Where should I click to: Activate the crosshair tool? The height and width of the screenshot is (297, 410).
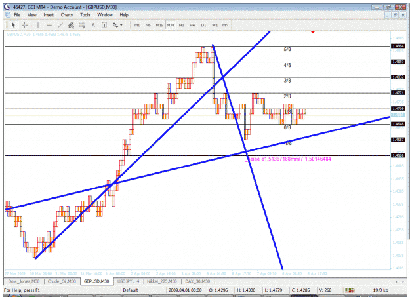pyautogui.click(x=24, y=25)
